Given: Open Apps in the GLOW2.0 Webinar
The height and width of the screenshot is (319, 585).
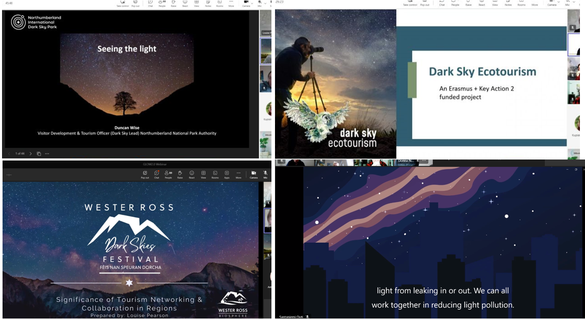Looking at the screenshot, I should click(x=226, y=174).
